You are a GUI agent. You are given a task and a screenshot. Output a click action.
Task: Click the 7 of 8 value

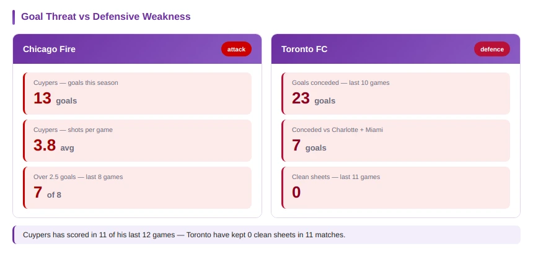(47, 193)
